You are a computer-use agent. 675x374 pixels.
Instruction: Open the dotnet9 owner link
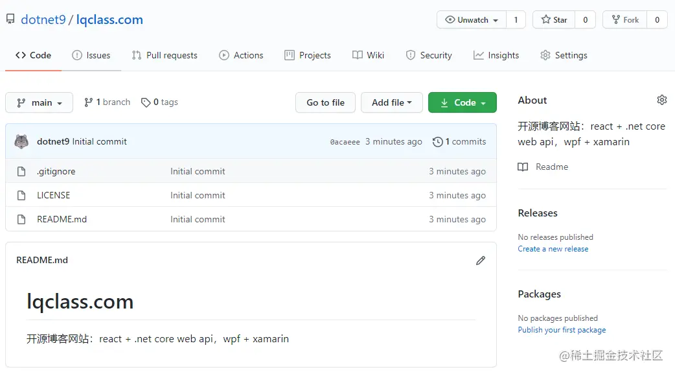[x=43, y=19]
